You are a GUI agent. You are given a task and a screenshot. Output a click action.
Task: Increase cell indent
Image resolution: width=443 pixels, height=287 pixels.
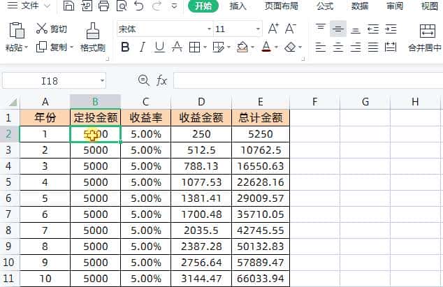391,29
